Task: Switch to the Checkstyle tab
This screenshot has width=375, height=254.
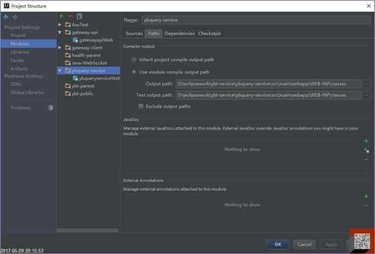Action: point(210,33)
